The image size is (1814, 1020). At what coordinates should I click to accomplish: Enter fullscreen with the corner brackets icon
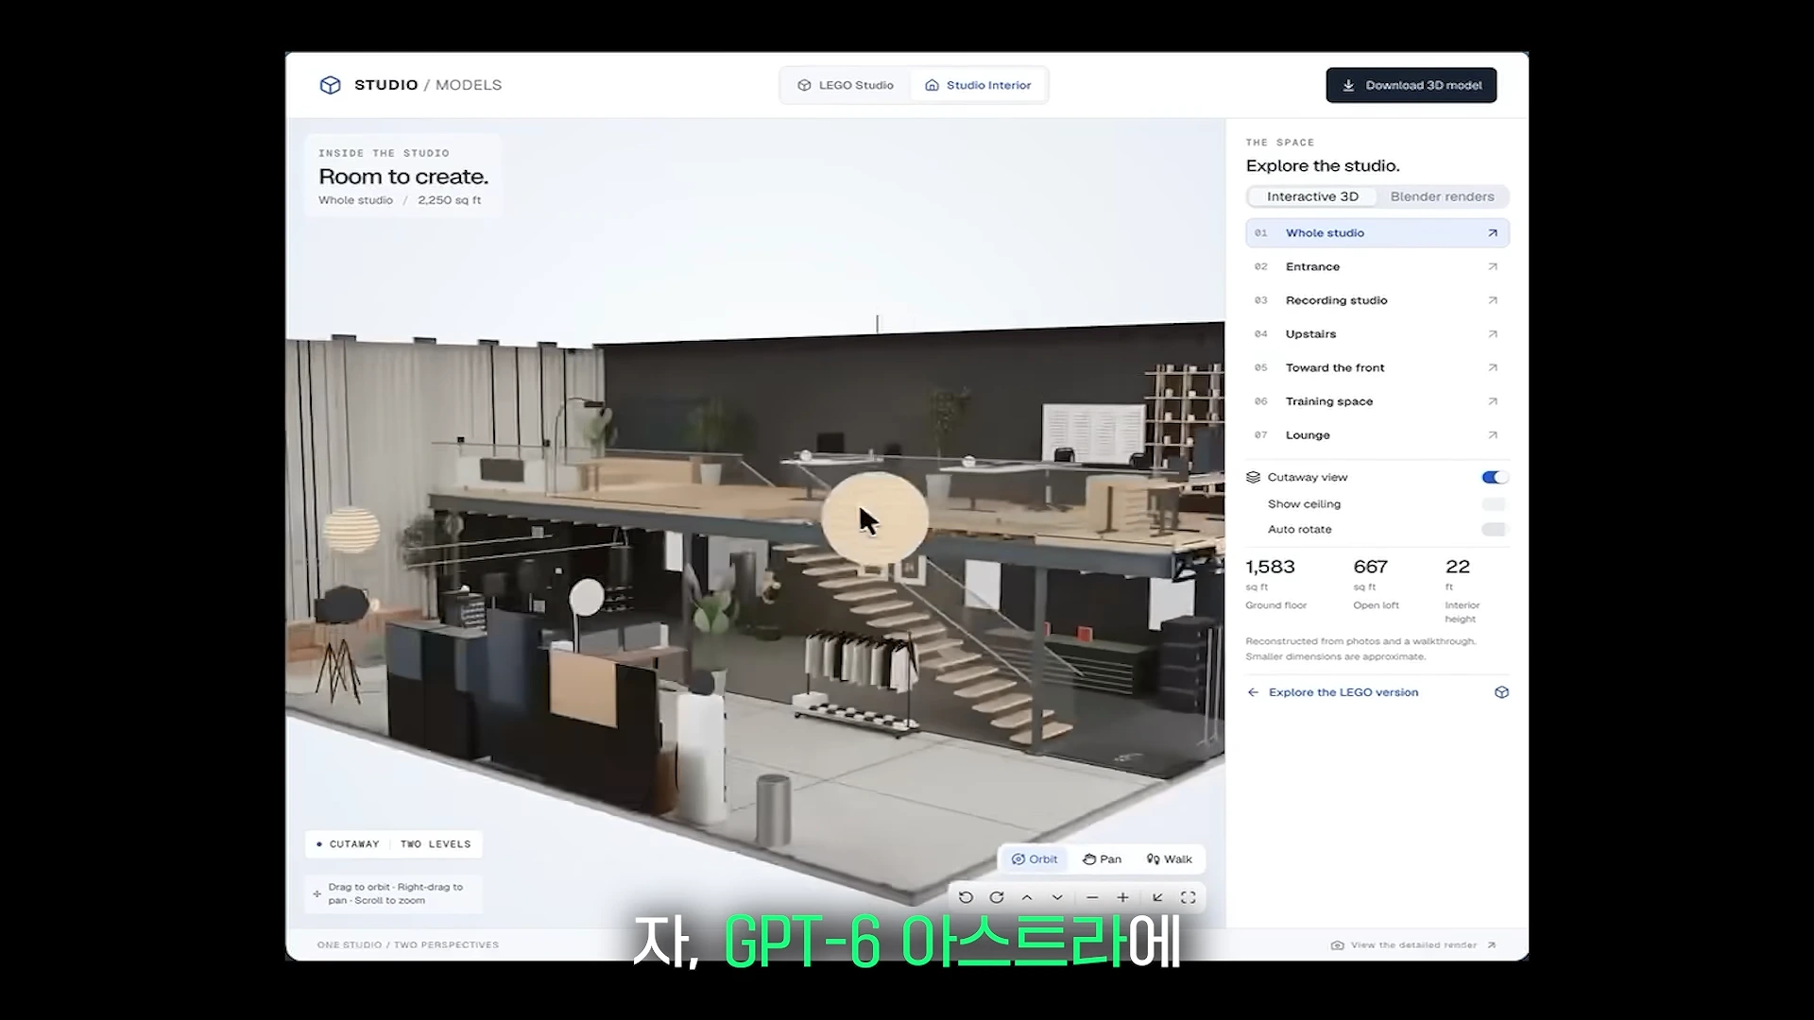pos(1189,897)
